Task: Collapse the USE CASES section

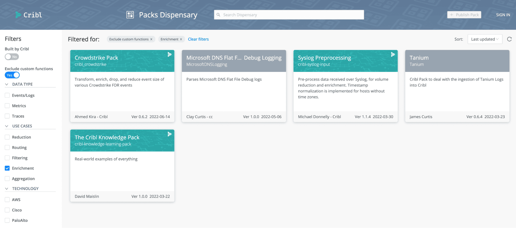Action: pyautogui.click(x=7, y=126)
